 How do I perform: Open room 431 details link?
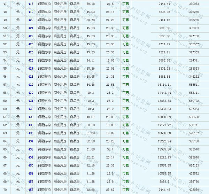pos(31,101)
